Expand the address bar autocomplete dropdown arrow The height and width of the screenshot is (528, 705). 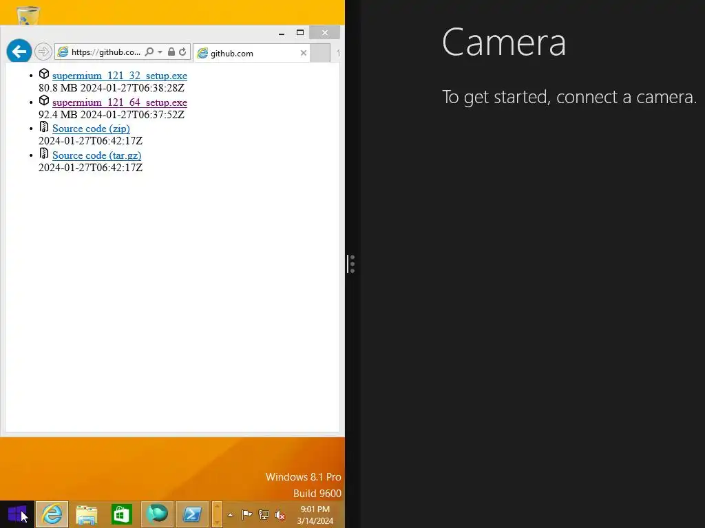tap(160, 52)
